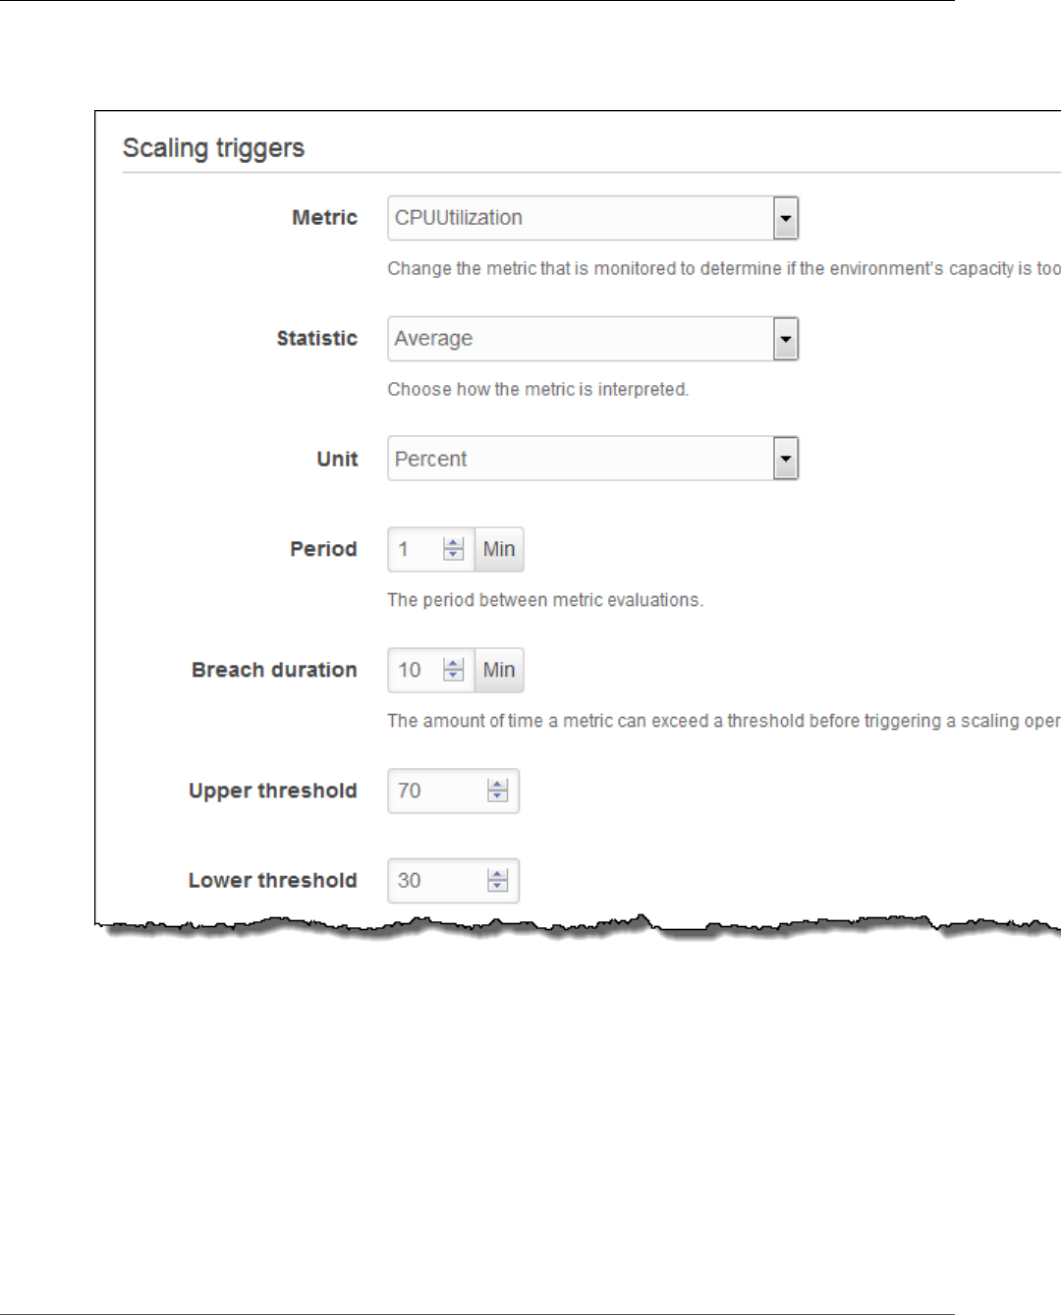Click the Period value input field
The width and height of the screenshot is (1061, 1315).
pyautogui.click(x=431, y=549)
